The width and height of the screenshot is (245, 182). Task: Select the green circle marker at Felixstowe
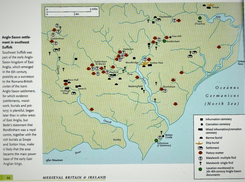pos(157,140)
